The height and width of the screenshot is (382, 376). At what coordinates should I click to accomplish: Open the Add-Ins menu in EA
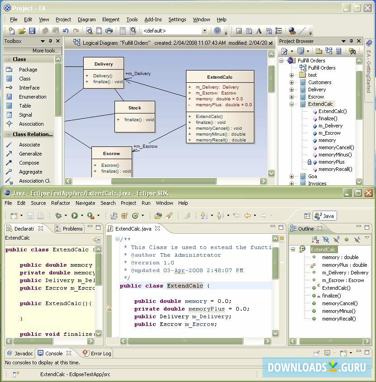[x=153, y=19]
